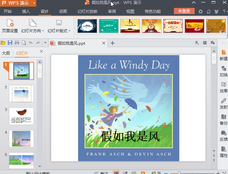
Task: Open the Slide Layout (幻灯片版式) dropdown
Action: point(59,26)
